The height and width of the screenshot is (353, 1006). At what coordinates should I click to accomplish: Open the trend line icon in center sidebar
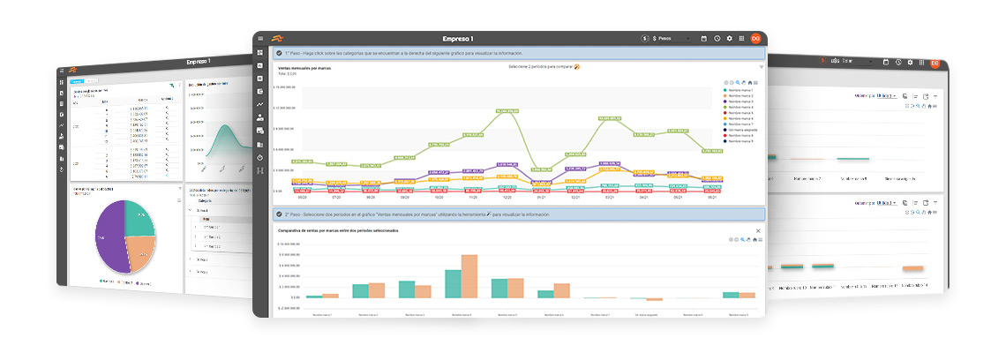(x=260, y=104)
